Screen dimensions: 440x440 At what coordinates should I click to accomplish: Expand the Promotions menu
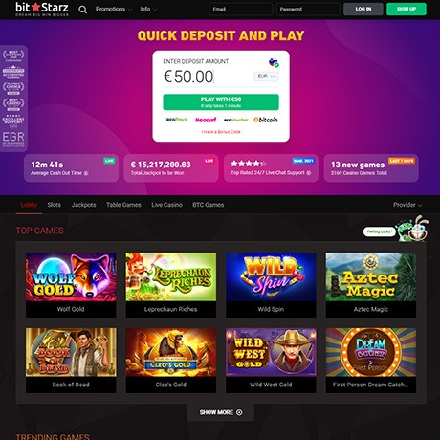pyautogui.click(x=114, y=9)
